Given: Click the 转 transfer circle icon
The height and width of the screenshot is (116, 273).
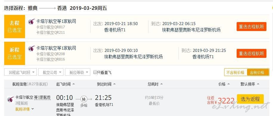Looking at the screenshot, I should click(x=84, y=99).
